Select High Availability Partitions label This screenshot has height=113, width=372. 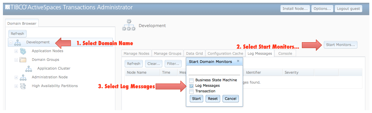pyautogui.click(x=55, y=86)
